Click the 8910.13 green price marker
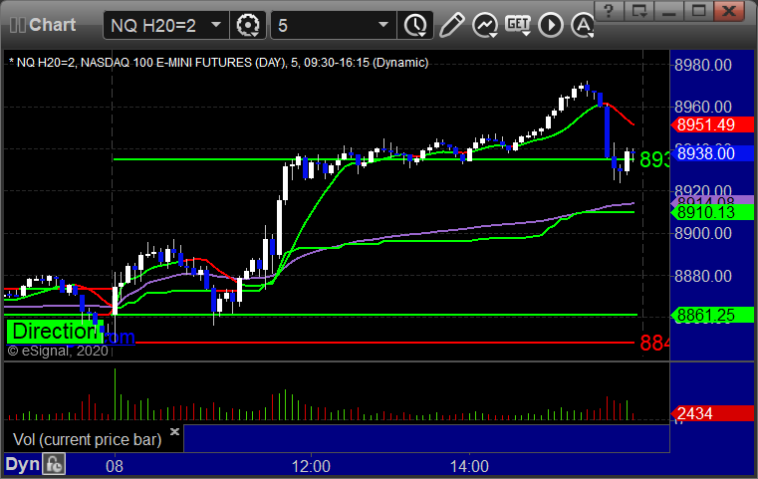The height and width of the screenshot is (479, 758). tap(712, 212)
